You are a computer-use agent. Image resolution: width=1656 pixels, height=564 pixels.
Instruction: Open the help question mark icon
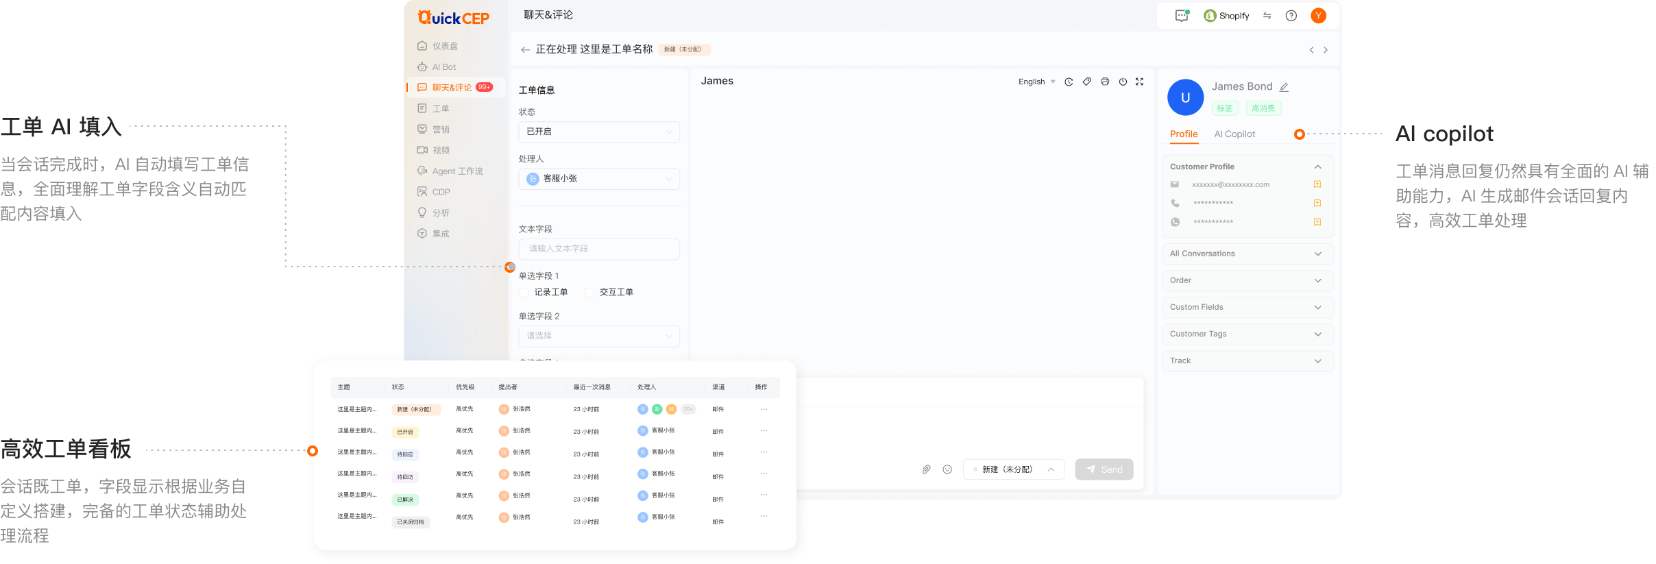(x=1291, y=16)
